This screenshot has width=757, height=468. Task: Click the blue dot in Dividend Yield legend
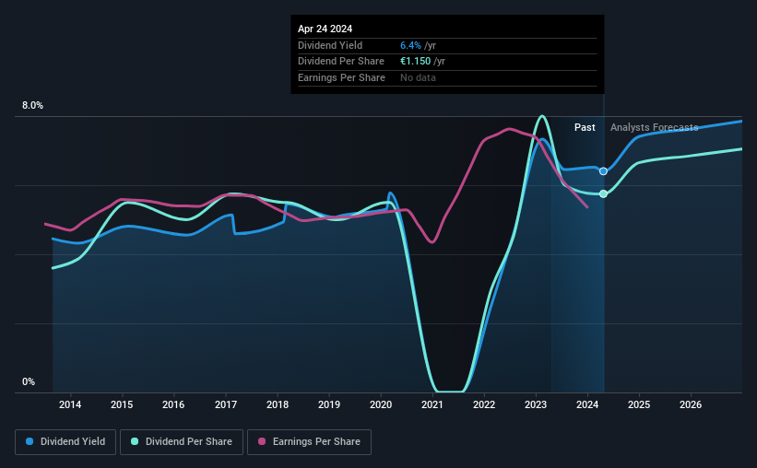30,441
